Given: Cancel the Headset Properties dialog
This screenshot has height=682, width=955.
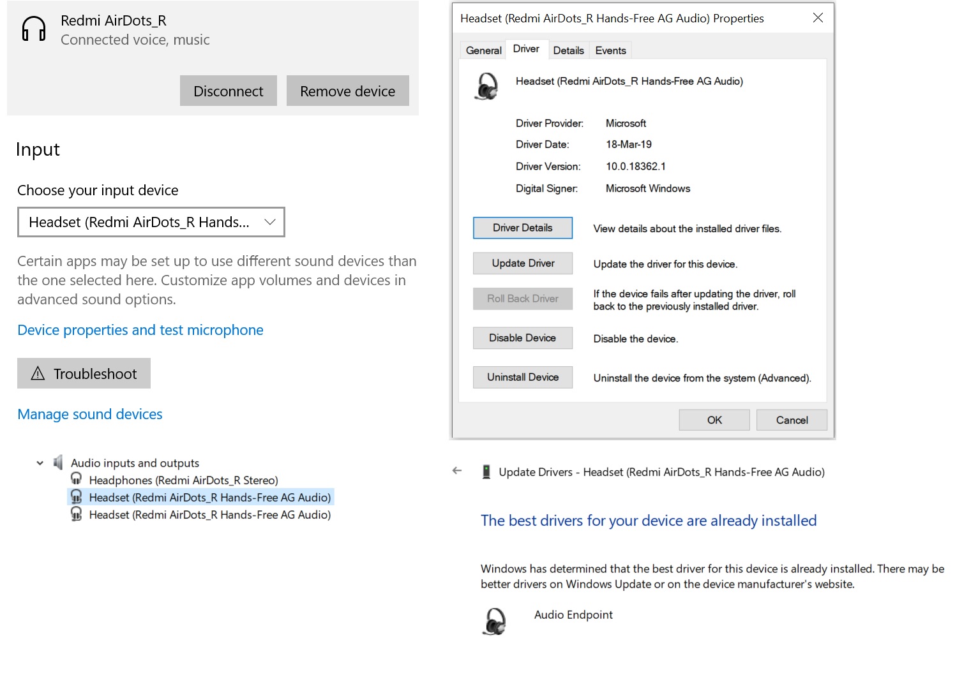Looking at the screenshot, I should click(x=792, y=420).
